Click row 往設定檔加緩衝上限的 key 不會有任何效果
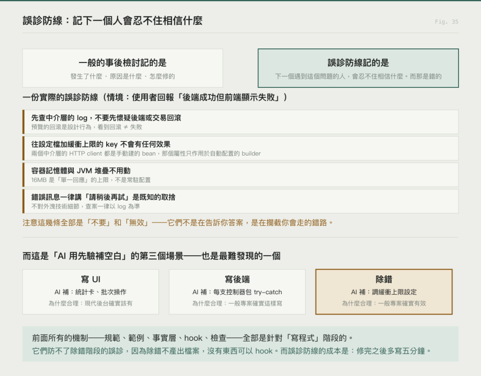This screenshot has width=481, height=376. [x=240, y=148]
